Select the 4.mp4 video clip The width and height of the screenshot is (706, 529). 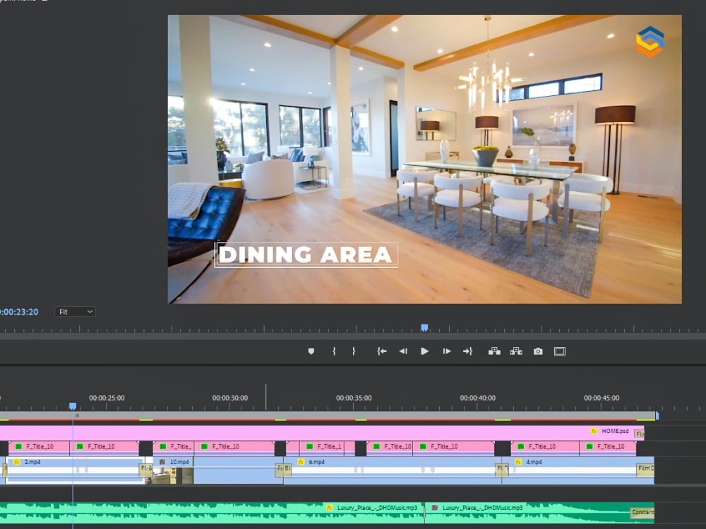(x=578, y=470)
